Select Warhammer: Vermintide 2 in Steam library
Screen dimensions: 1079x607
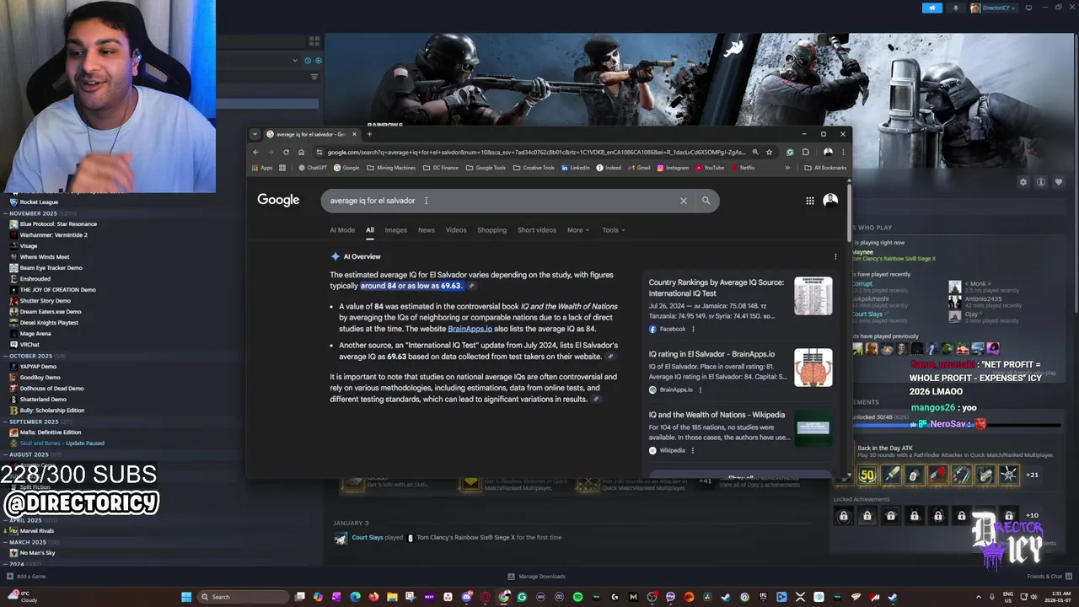(x=54, y=235)
